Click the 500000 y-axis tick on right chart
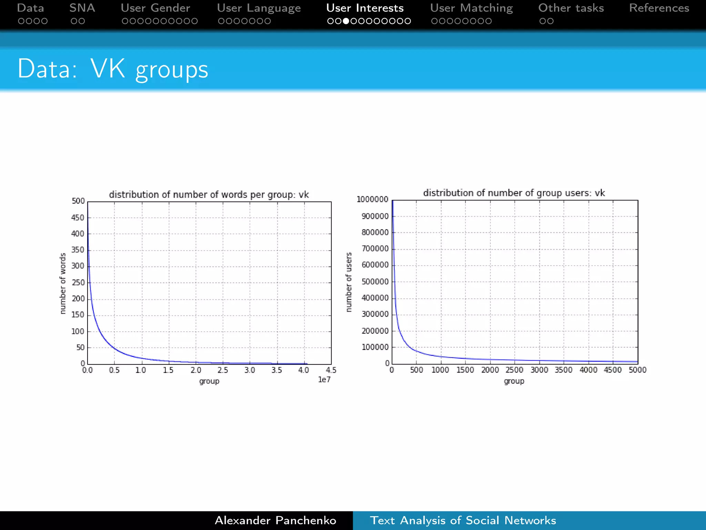 [x=375, y=282]
